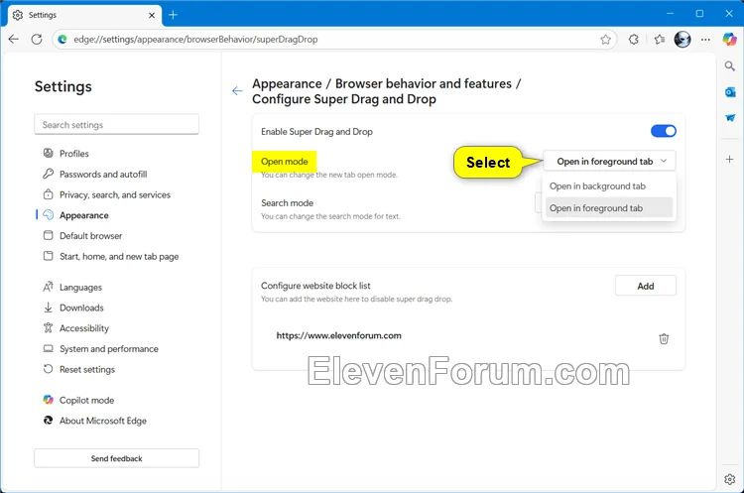Minimize the Edge window

(670, 14)
